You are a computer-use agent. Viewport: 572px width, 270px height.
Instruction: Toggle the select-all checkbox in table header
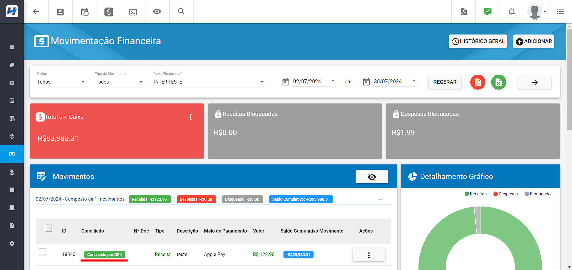48,228
